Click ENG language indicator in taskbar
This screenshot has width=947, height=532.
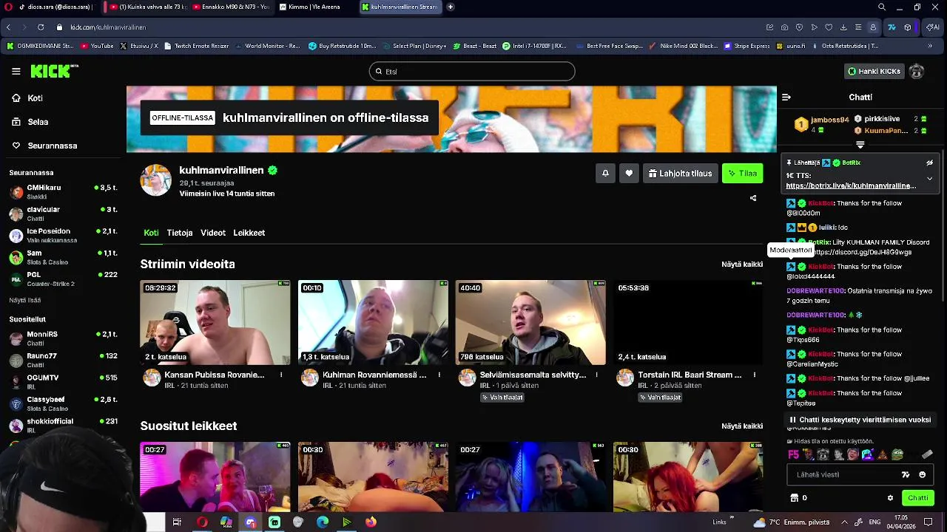[875, 522]
